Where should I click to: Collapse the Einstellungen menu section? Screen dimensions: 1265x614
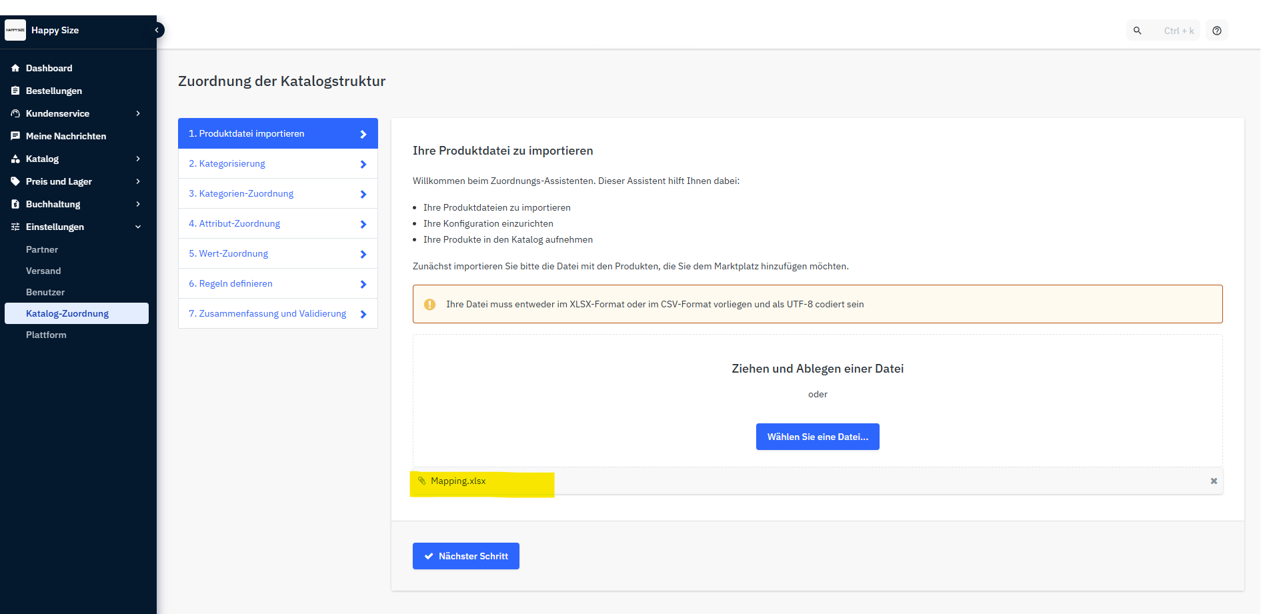138,227
